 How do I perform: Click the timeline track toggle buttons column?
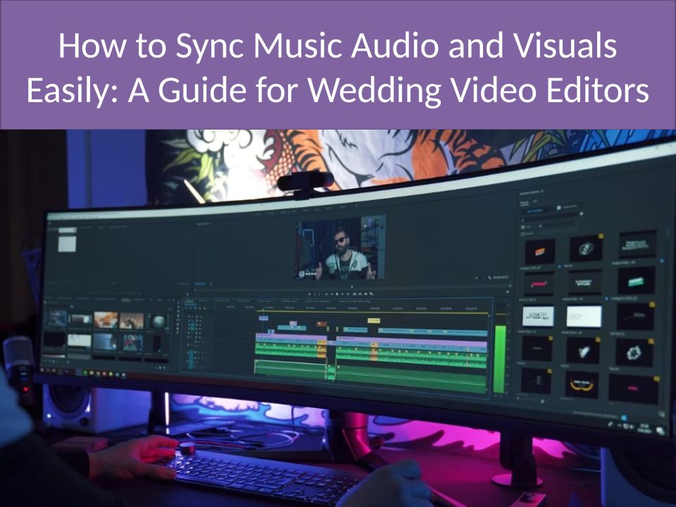(195, 338)
